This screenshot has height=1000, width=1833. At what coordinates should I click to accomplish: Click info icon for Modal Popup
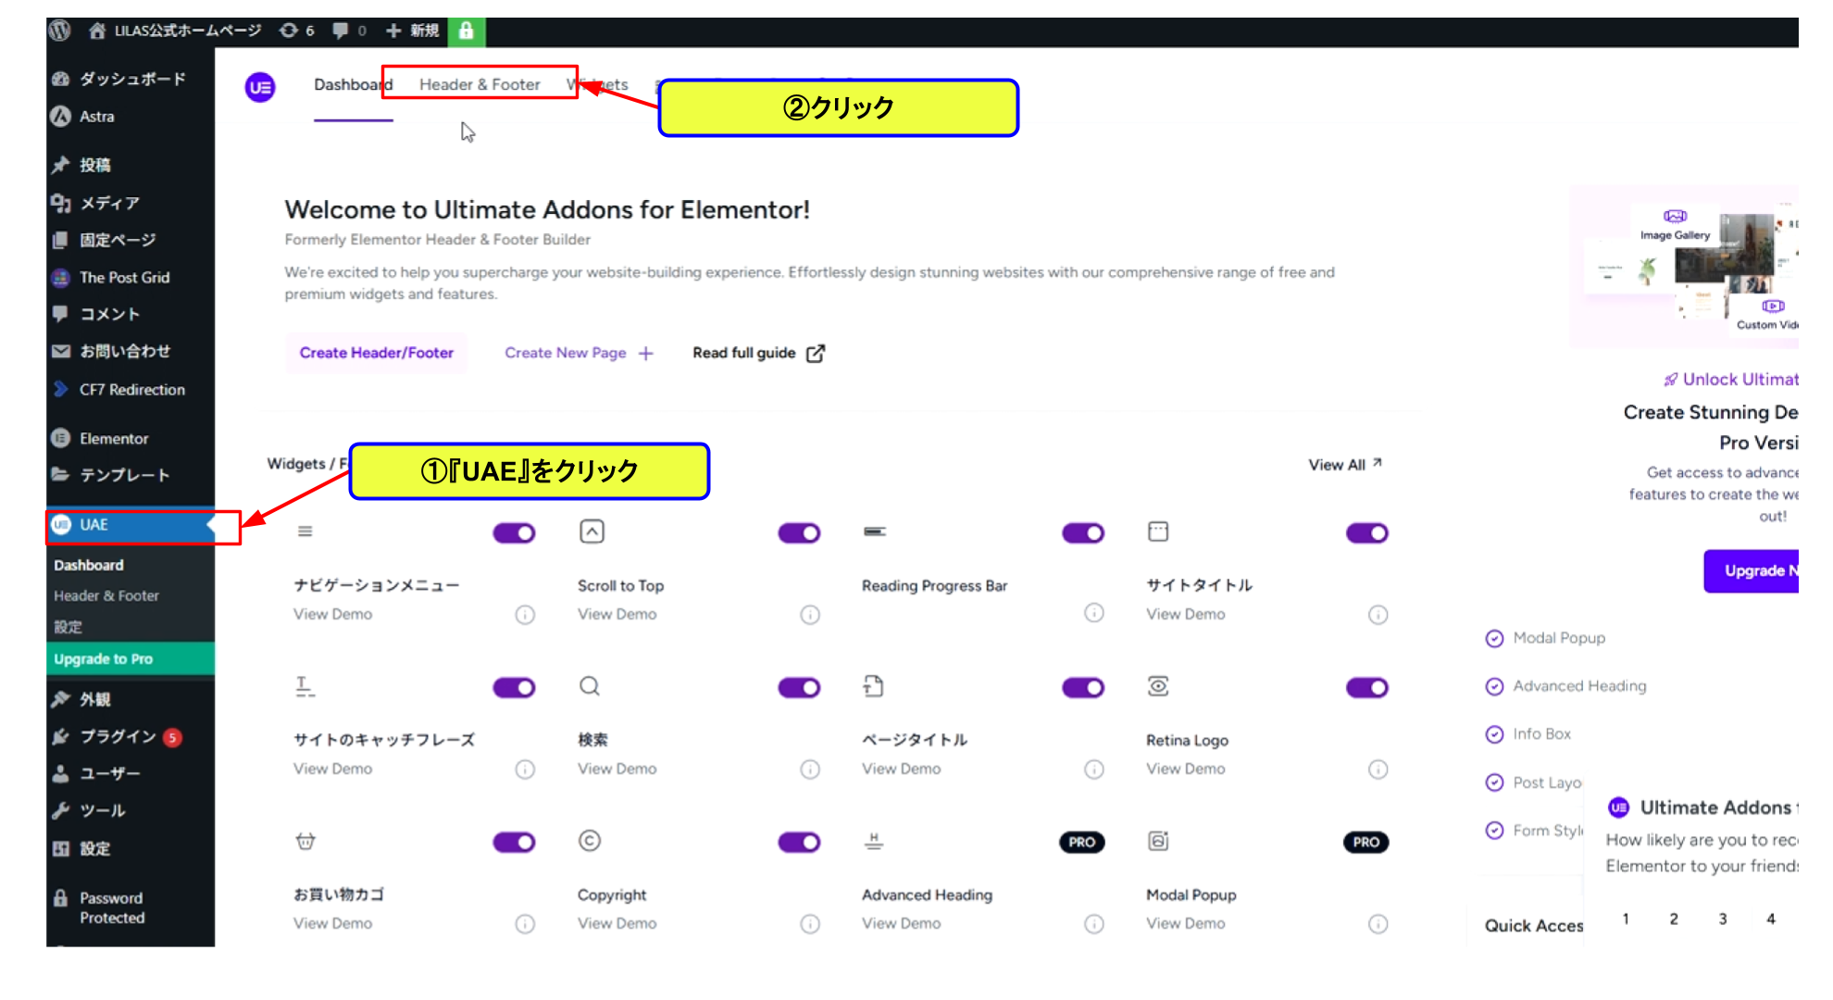[1378, 924]
